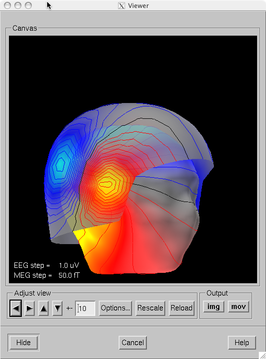Tilt the view using the up arrow

pyautogui.click(x=43, y=308)
